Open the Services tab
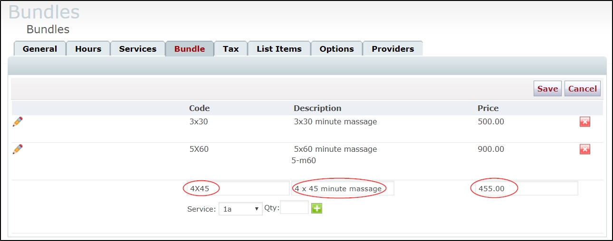The image size is (613, 241). (x=138, y=49)
